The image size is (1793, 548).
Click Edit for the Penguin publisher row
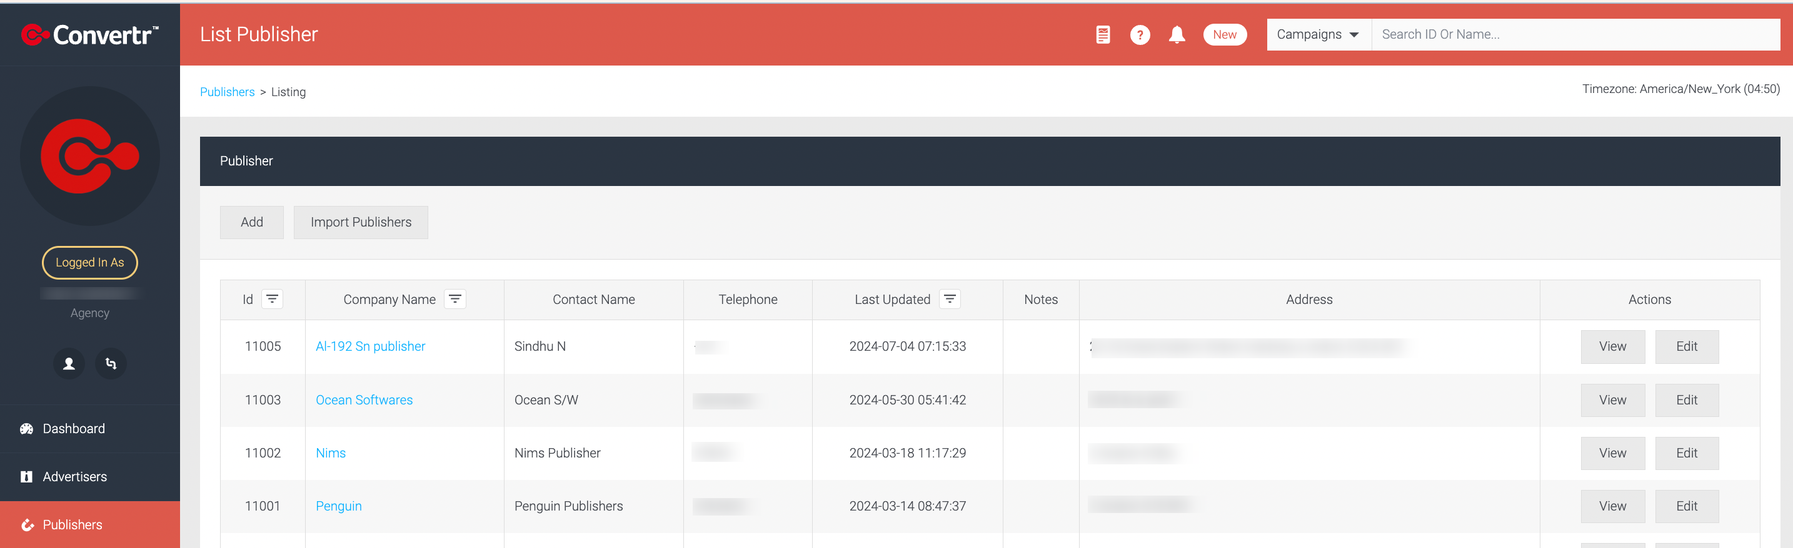[x=1686, y=506]
